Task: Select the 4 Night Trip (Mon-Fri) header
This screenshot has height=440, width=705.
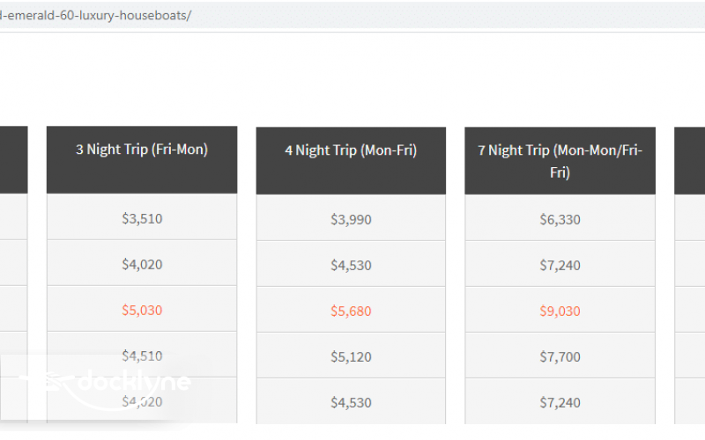Action: 351,151
